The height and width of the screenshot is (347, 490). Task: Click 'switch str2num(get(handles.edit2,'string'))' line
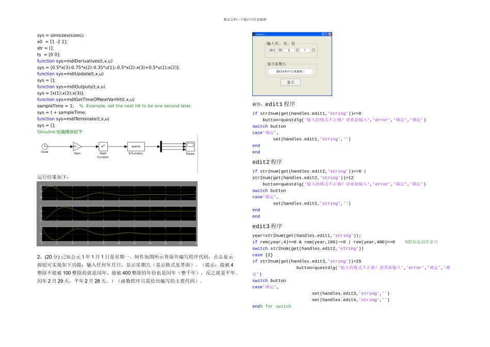pos(308,248)
